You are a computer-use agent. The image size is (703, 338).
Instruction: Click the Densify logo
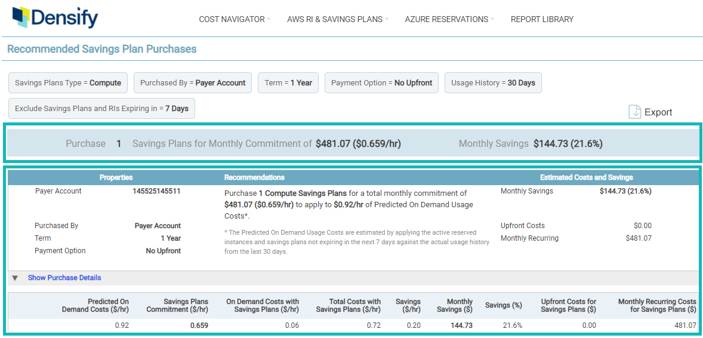(x=55, y=18)
